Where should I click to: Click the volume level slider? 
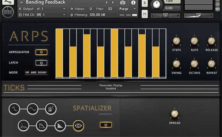click(x=199, y=16)
